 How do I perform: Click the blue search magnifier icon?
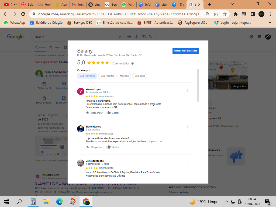click(150, 37)
